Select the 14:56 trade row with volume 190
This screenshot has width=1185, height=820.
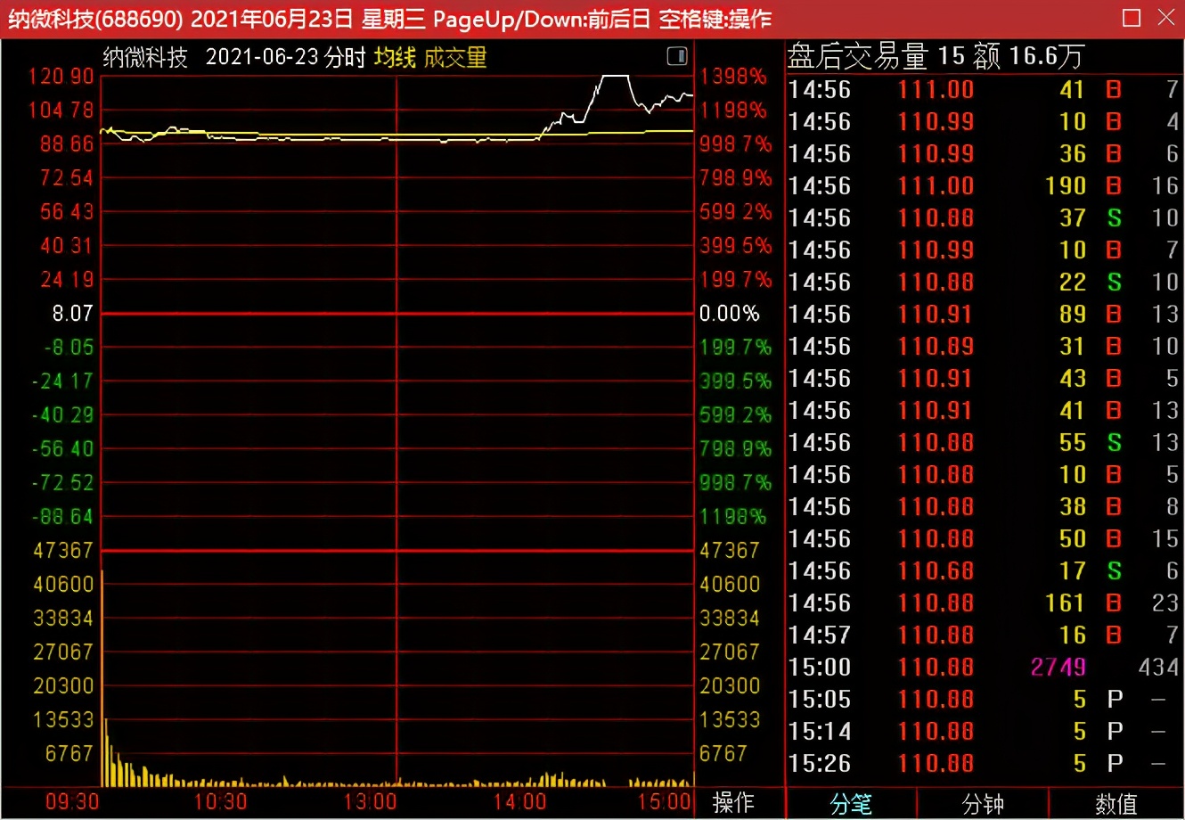click(x=980, y=185)
